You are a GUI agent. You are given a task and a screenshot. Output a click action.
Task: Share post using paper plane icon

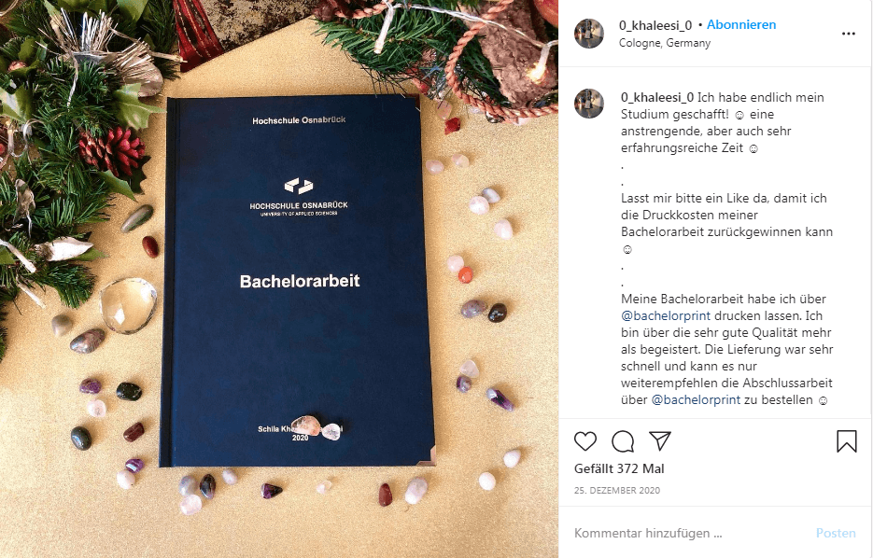pyautogui.click(x=660, y=440)
